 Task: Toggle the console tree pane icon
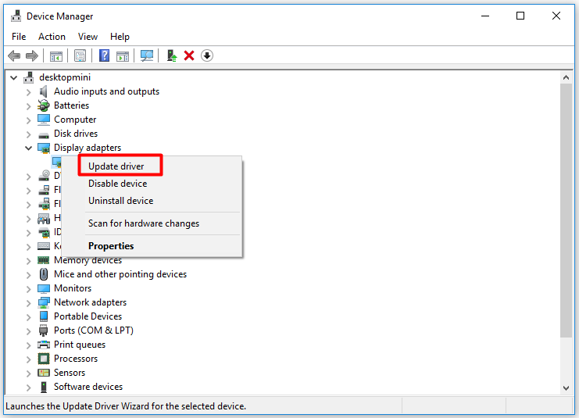pyautogui.click(x=56, y=55)
